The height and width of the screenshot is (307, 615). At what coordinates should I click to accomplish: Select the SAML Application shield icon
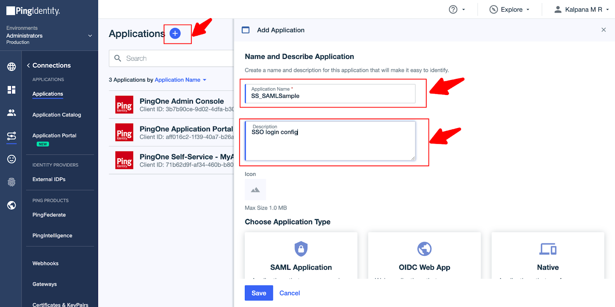click(x=301, y=249)
